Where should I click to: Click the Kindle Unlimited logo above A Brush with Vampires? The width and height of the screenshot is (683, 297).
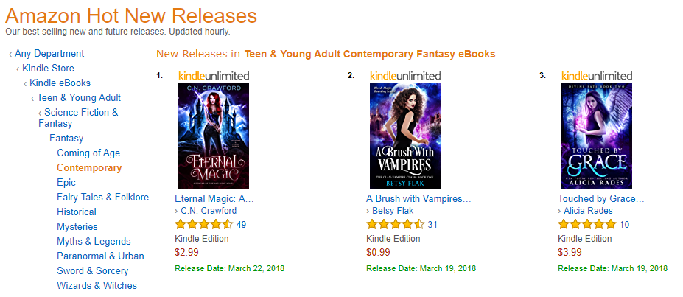click(x=404, y=75)
